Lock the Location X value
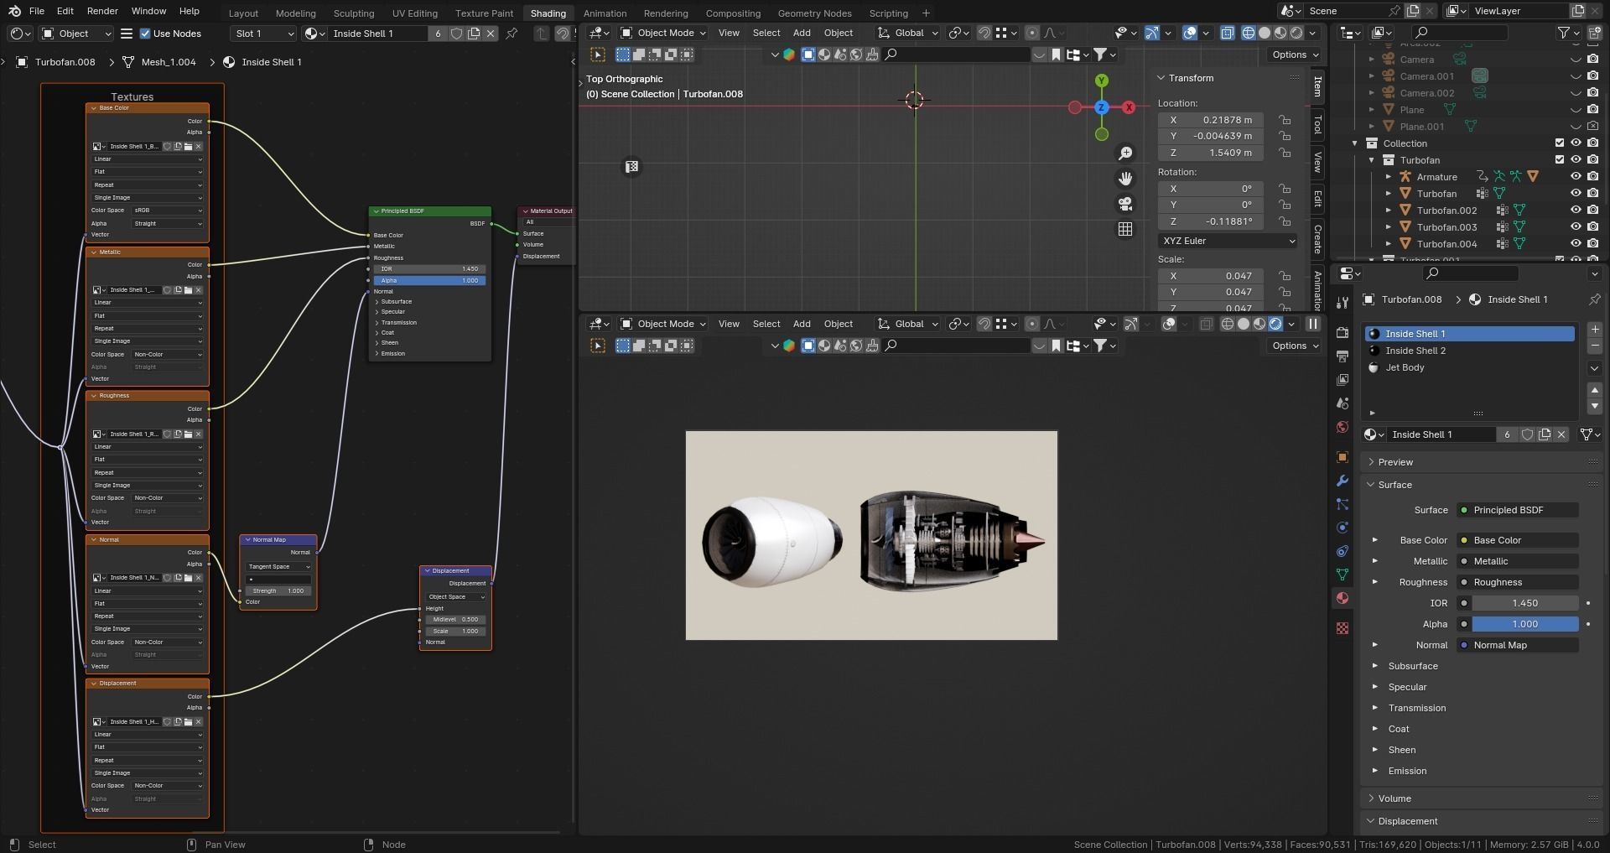 click(x=1285, y=120)
